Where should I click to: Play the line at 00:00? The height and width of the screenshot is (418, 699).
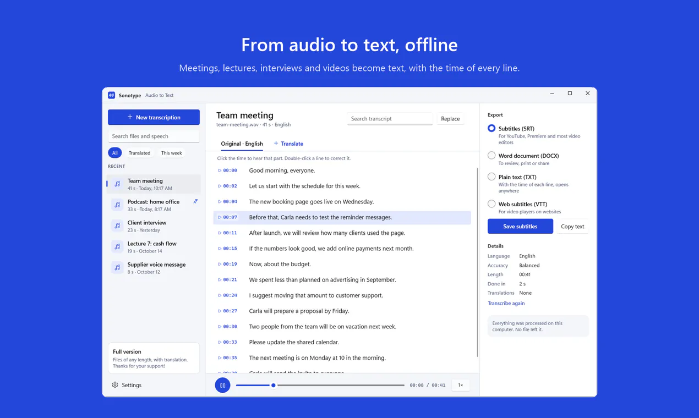coord(227,170)
